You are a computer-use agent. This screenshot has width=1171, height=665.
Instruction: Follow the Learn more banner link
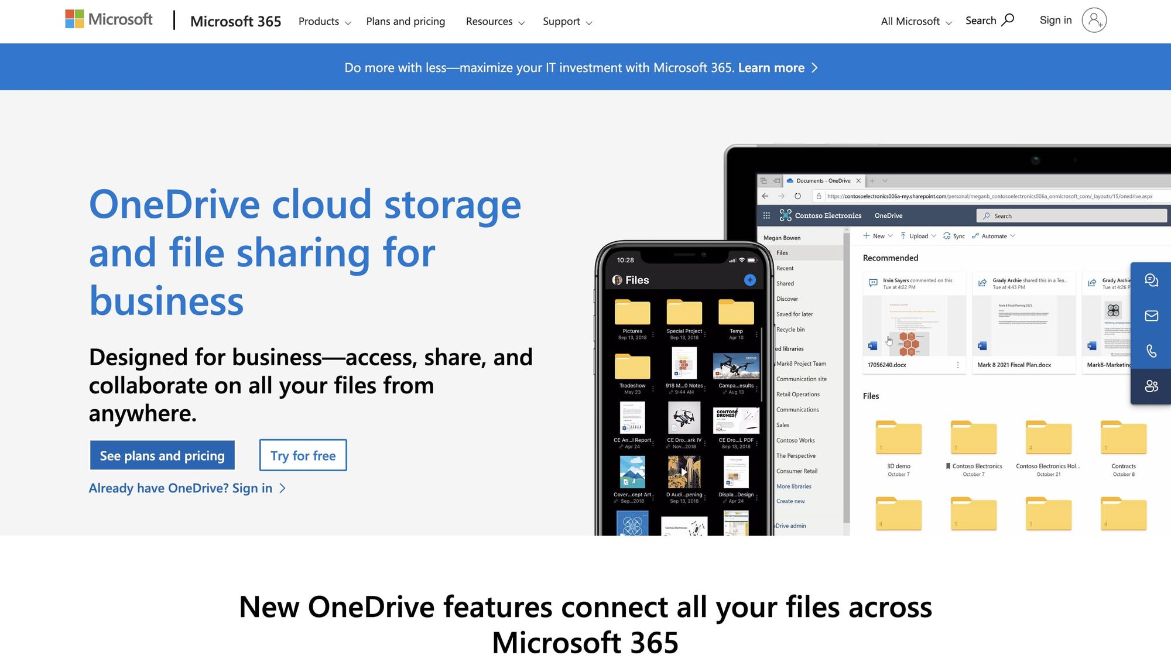point(772,67)
